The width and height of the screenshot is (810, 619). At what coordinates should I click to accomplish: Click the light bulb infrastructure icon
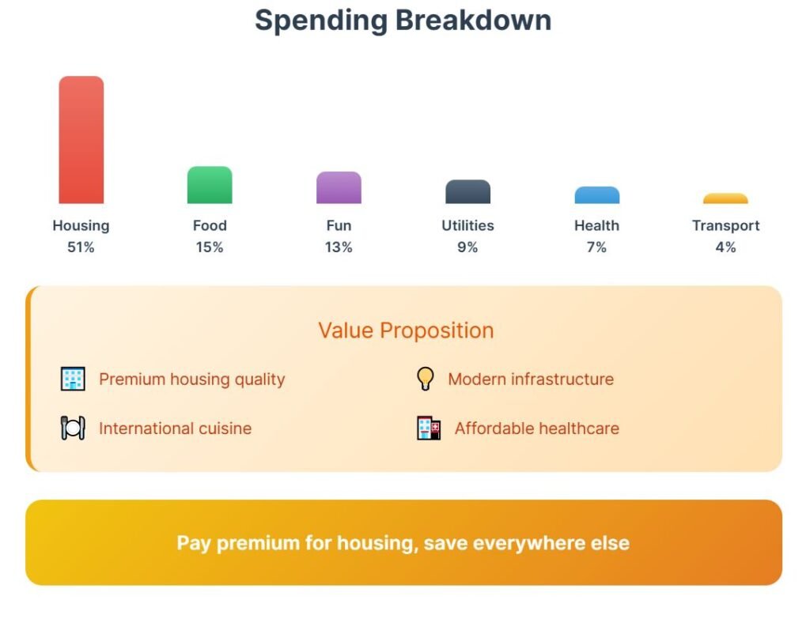point(426,379)
